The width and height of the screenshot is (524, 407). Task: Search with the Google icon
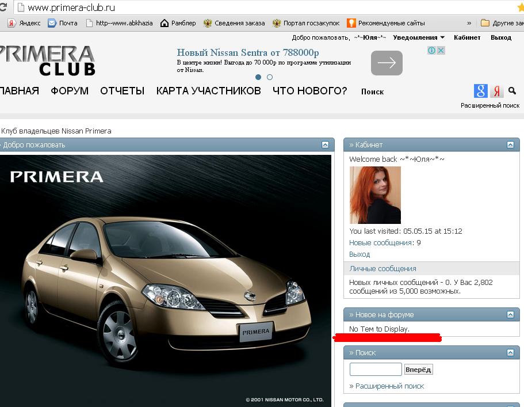click(480, 91)
